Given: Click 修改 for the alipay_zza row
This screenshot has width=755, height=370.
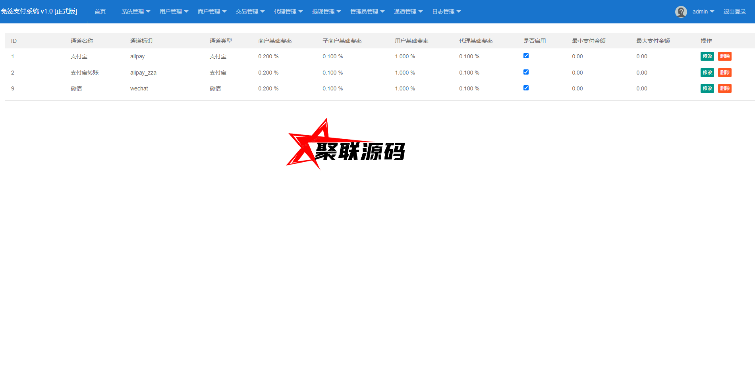Looking at the screenshot, I should coord(707,73).
